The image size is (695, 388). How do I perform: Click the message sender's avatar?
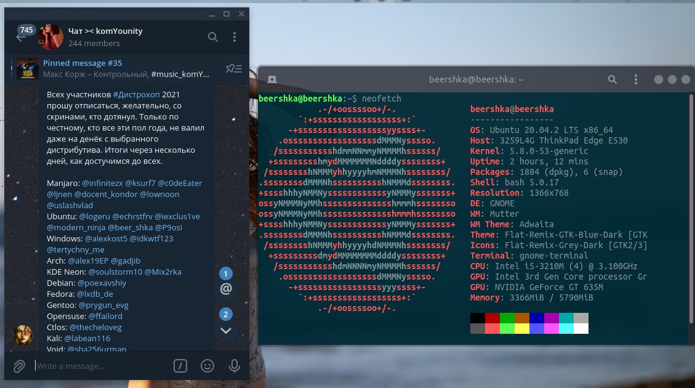[x=23, y=335]
